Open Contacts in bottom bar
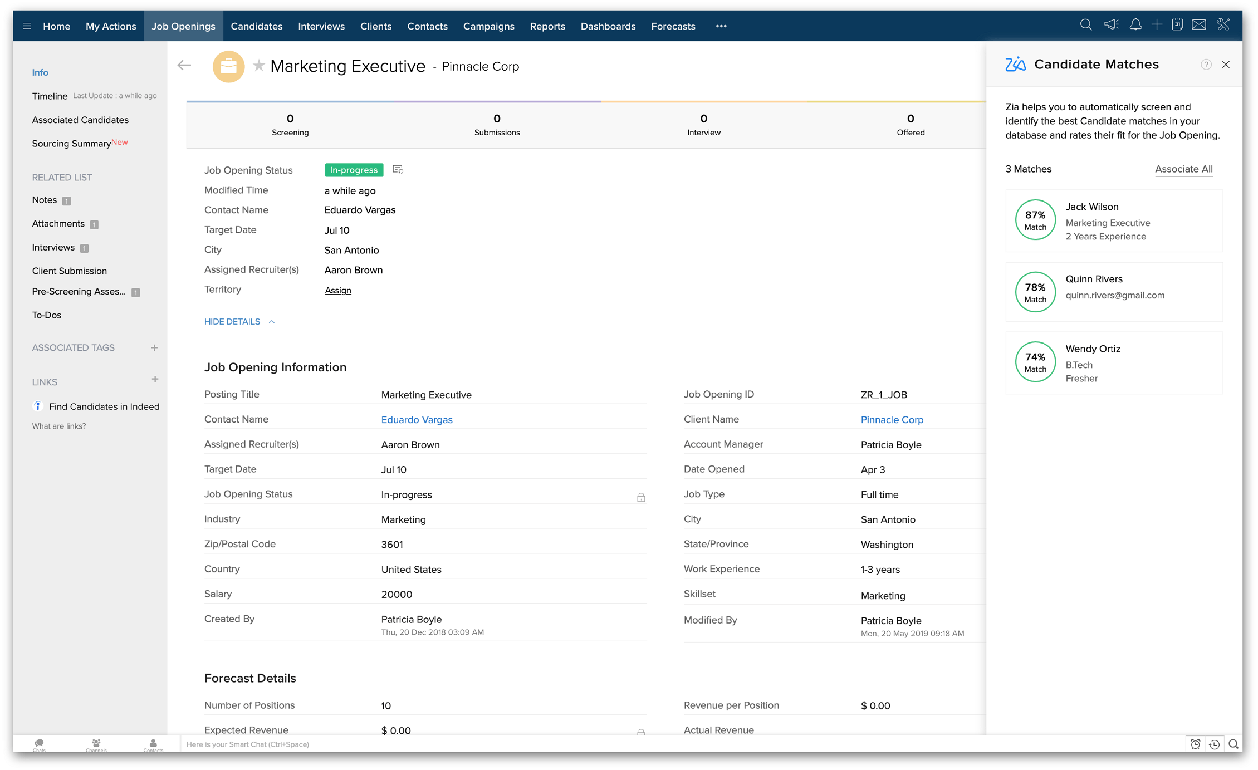Image resolution: width=1258 pixels, height=770 pixels. click(x=153, y=745)
